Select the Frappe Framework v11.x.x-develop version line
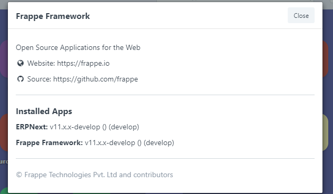Viewport: 333px width, 194px height. (95, 142)
